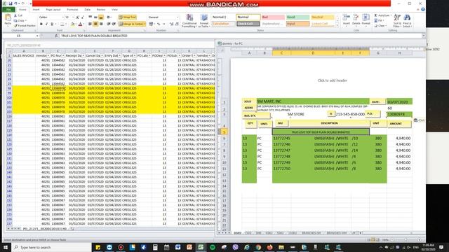Click the Decrease Decimal icon
Image resolution: width=449 pixels, height=252 pixels.
177,24
